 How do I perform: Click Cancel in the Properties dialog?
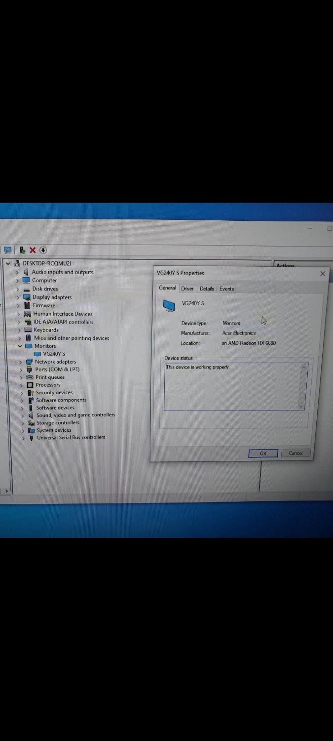click(296, 453)
